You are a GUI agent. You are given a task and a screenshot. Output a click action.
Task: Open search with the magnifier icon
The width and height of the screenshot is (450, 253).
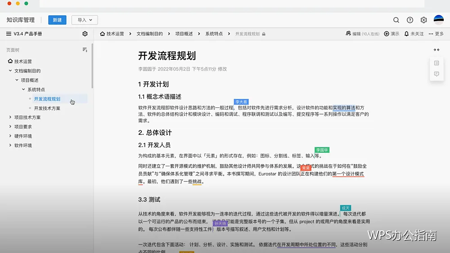pyautogui.click(x=396, y=20)
